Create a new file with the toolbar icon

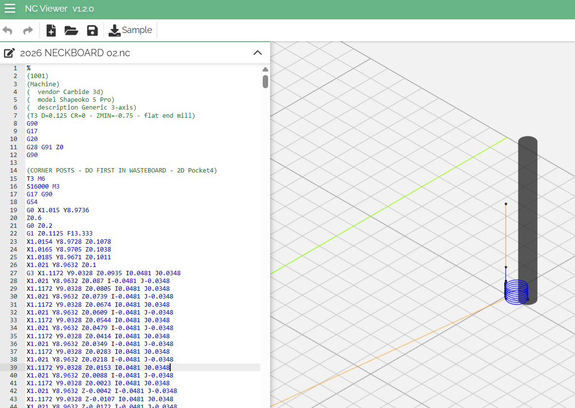(x=51, y=31)
